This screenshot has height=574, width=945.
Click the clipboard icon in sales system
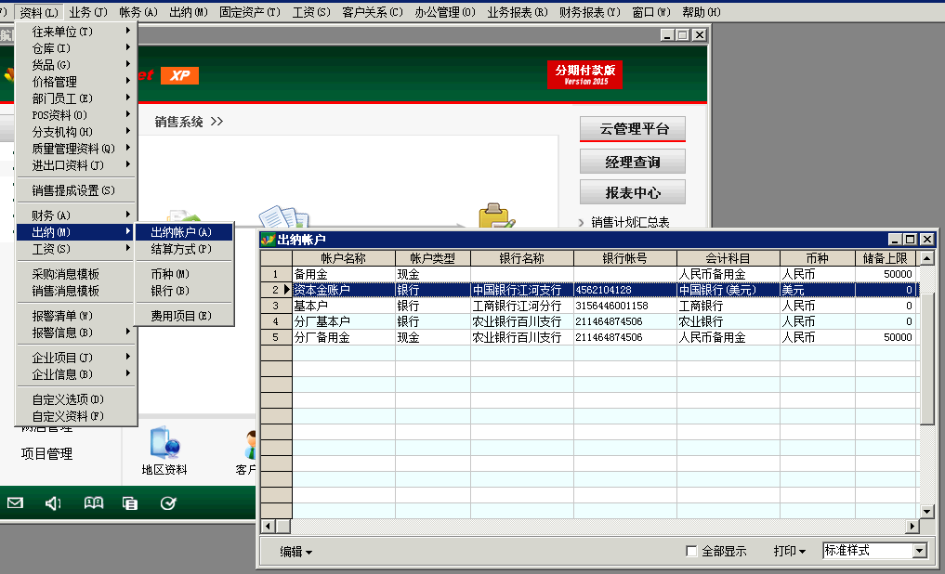pyautogui.click(x=496, y=215)
